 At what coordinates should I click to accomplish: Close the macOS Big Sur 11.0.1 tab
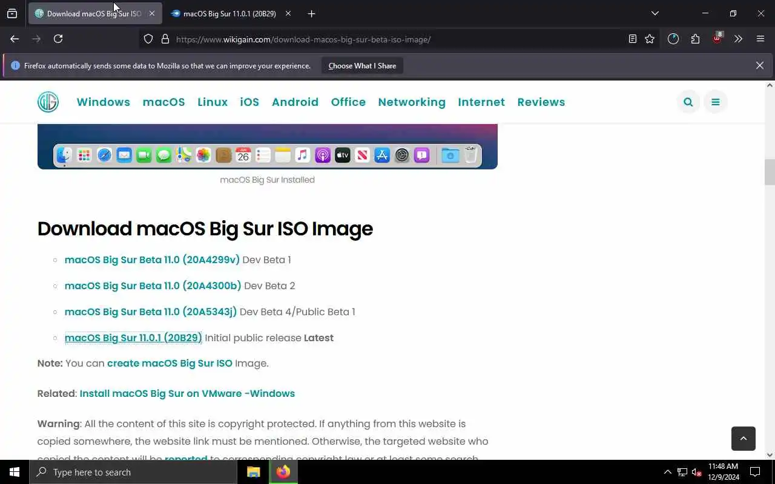click(x=288, y=13)
